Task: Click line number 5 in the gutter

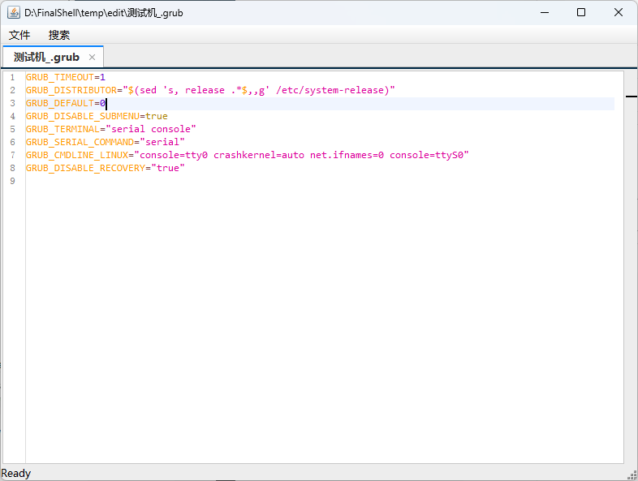Action: 13,129
